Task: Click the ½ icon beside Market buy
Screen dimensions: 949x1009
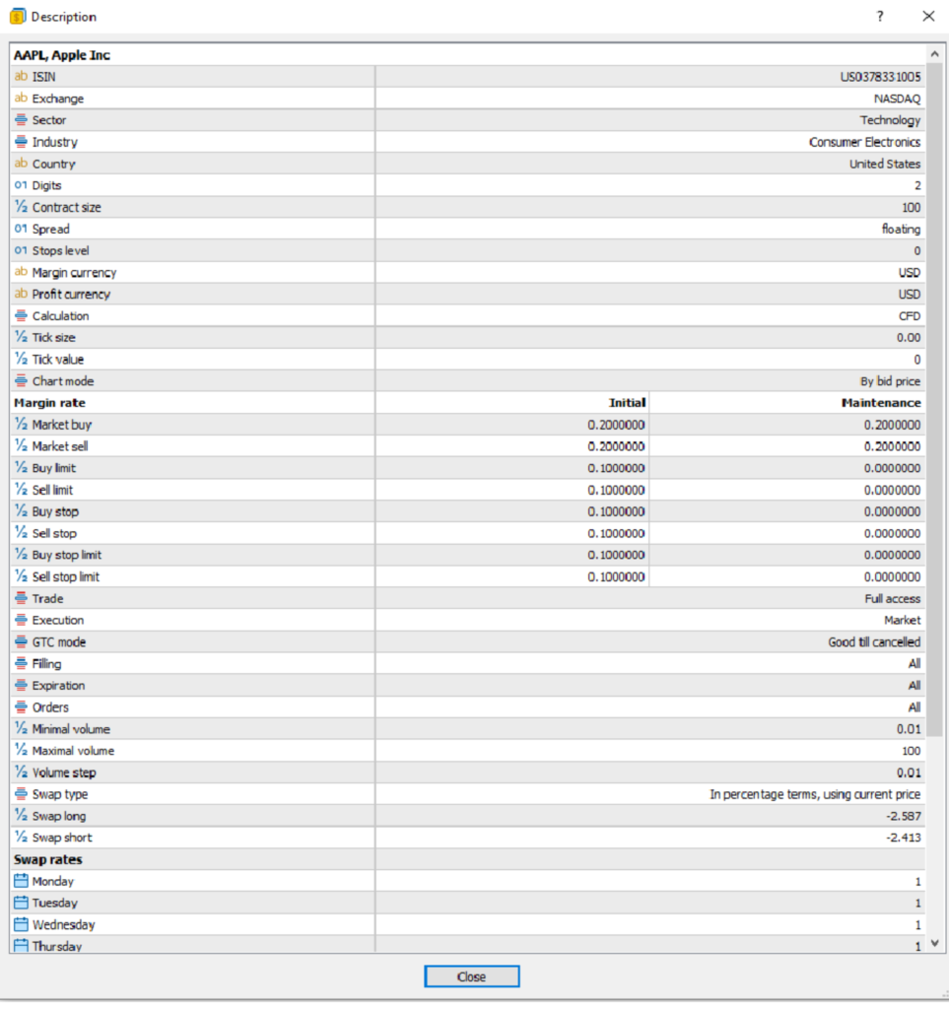Action: (x=22, y=425)
